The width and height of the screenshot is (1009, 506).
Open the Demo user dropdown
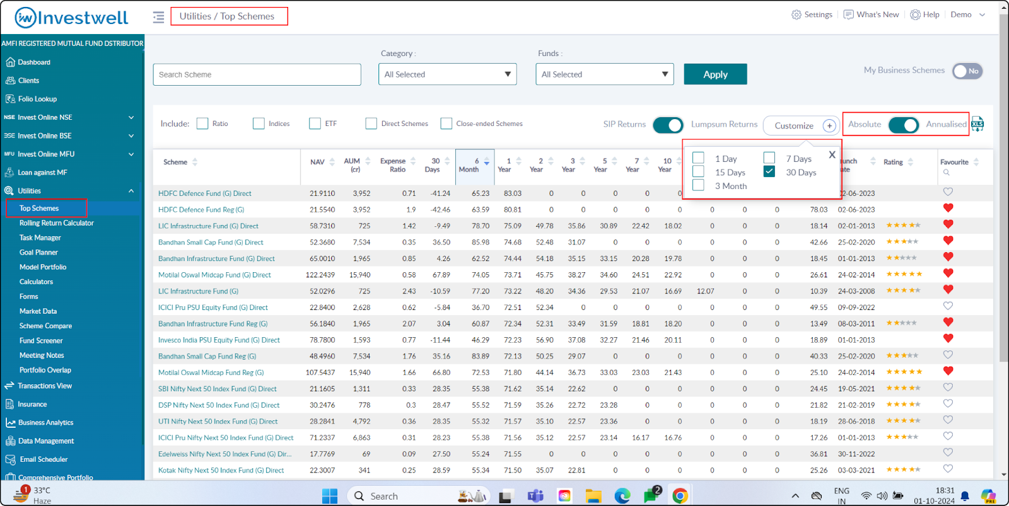(968, 14)
